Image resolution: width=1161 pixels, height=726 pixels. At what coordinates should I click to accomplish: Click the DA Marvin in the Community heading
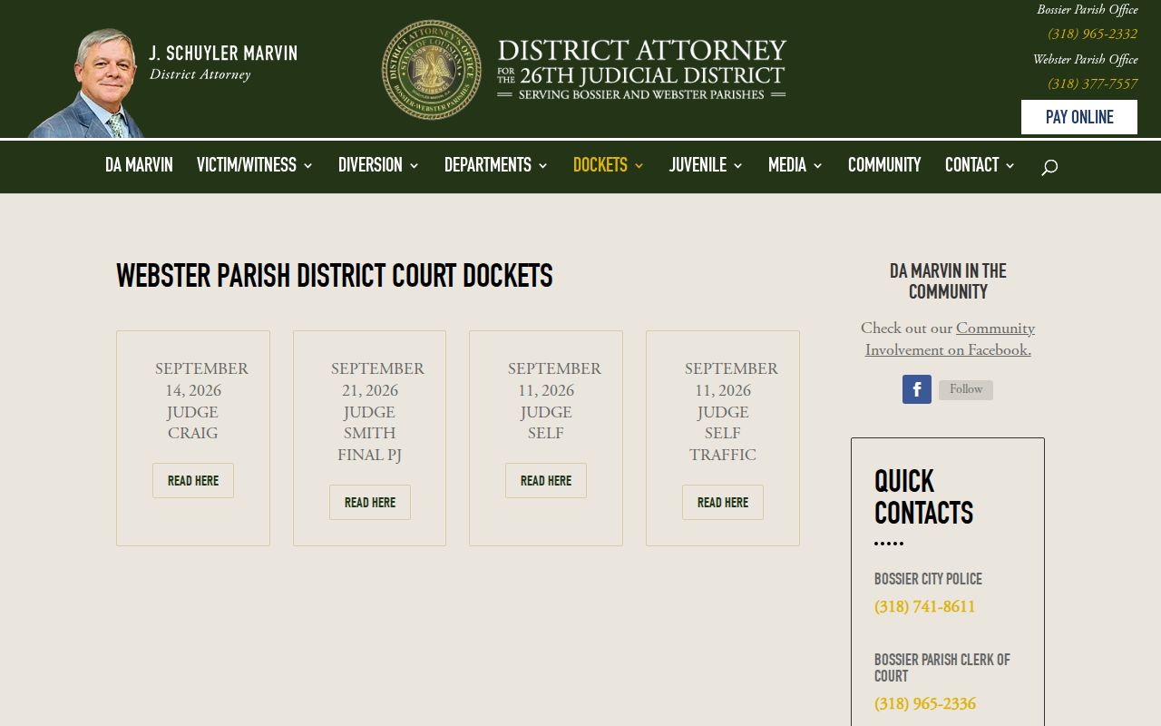click(948, 281)
